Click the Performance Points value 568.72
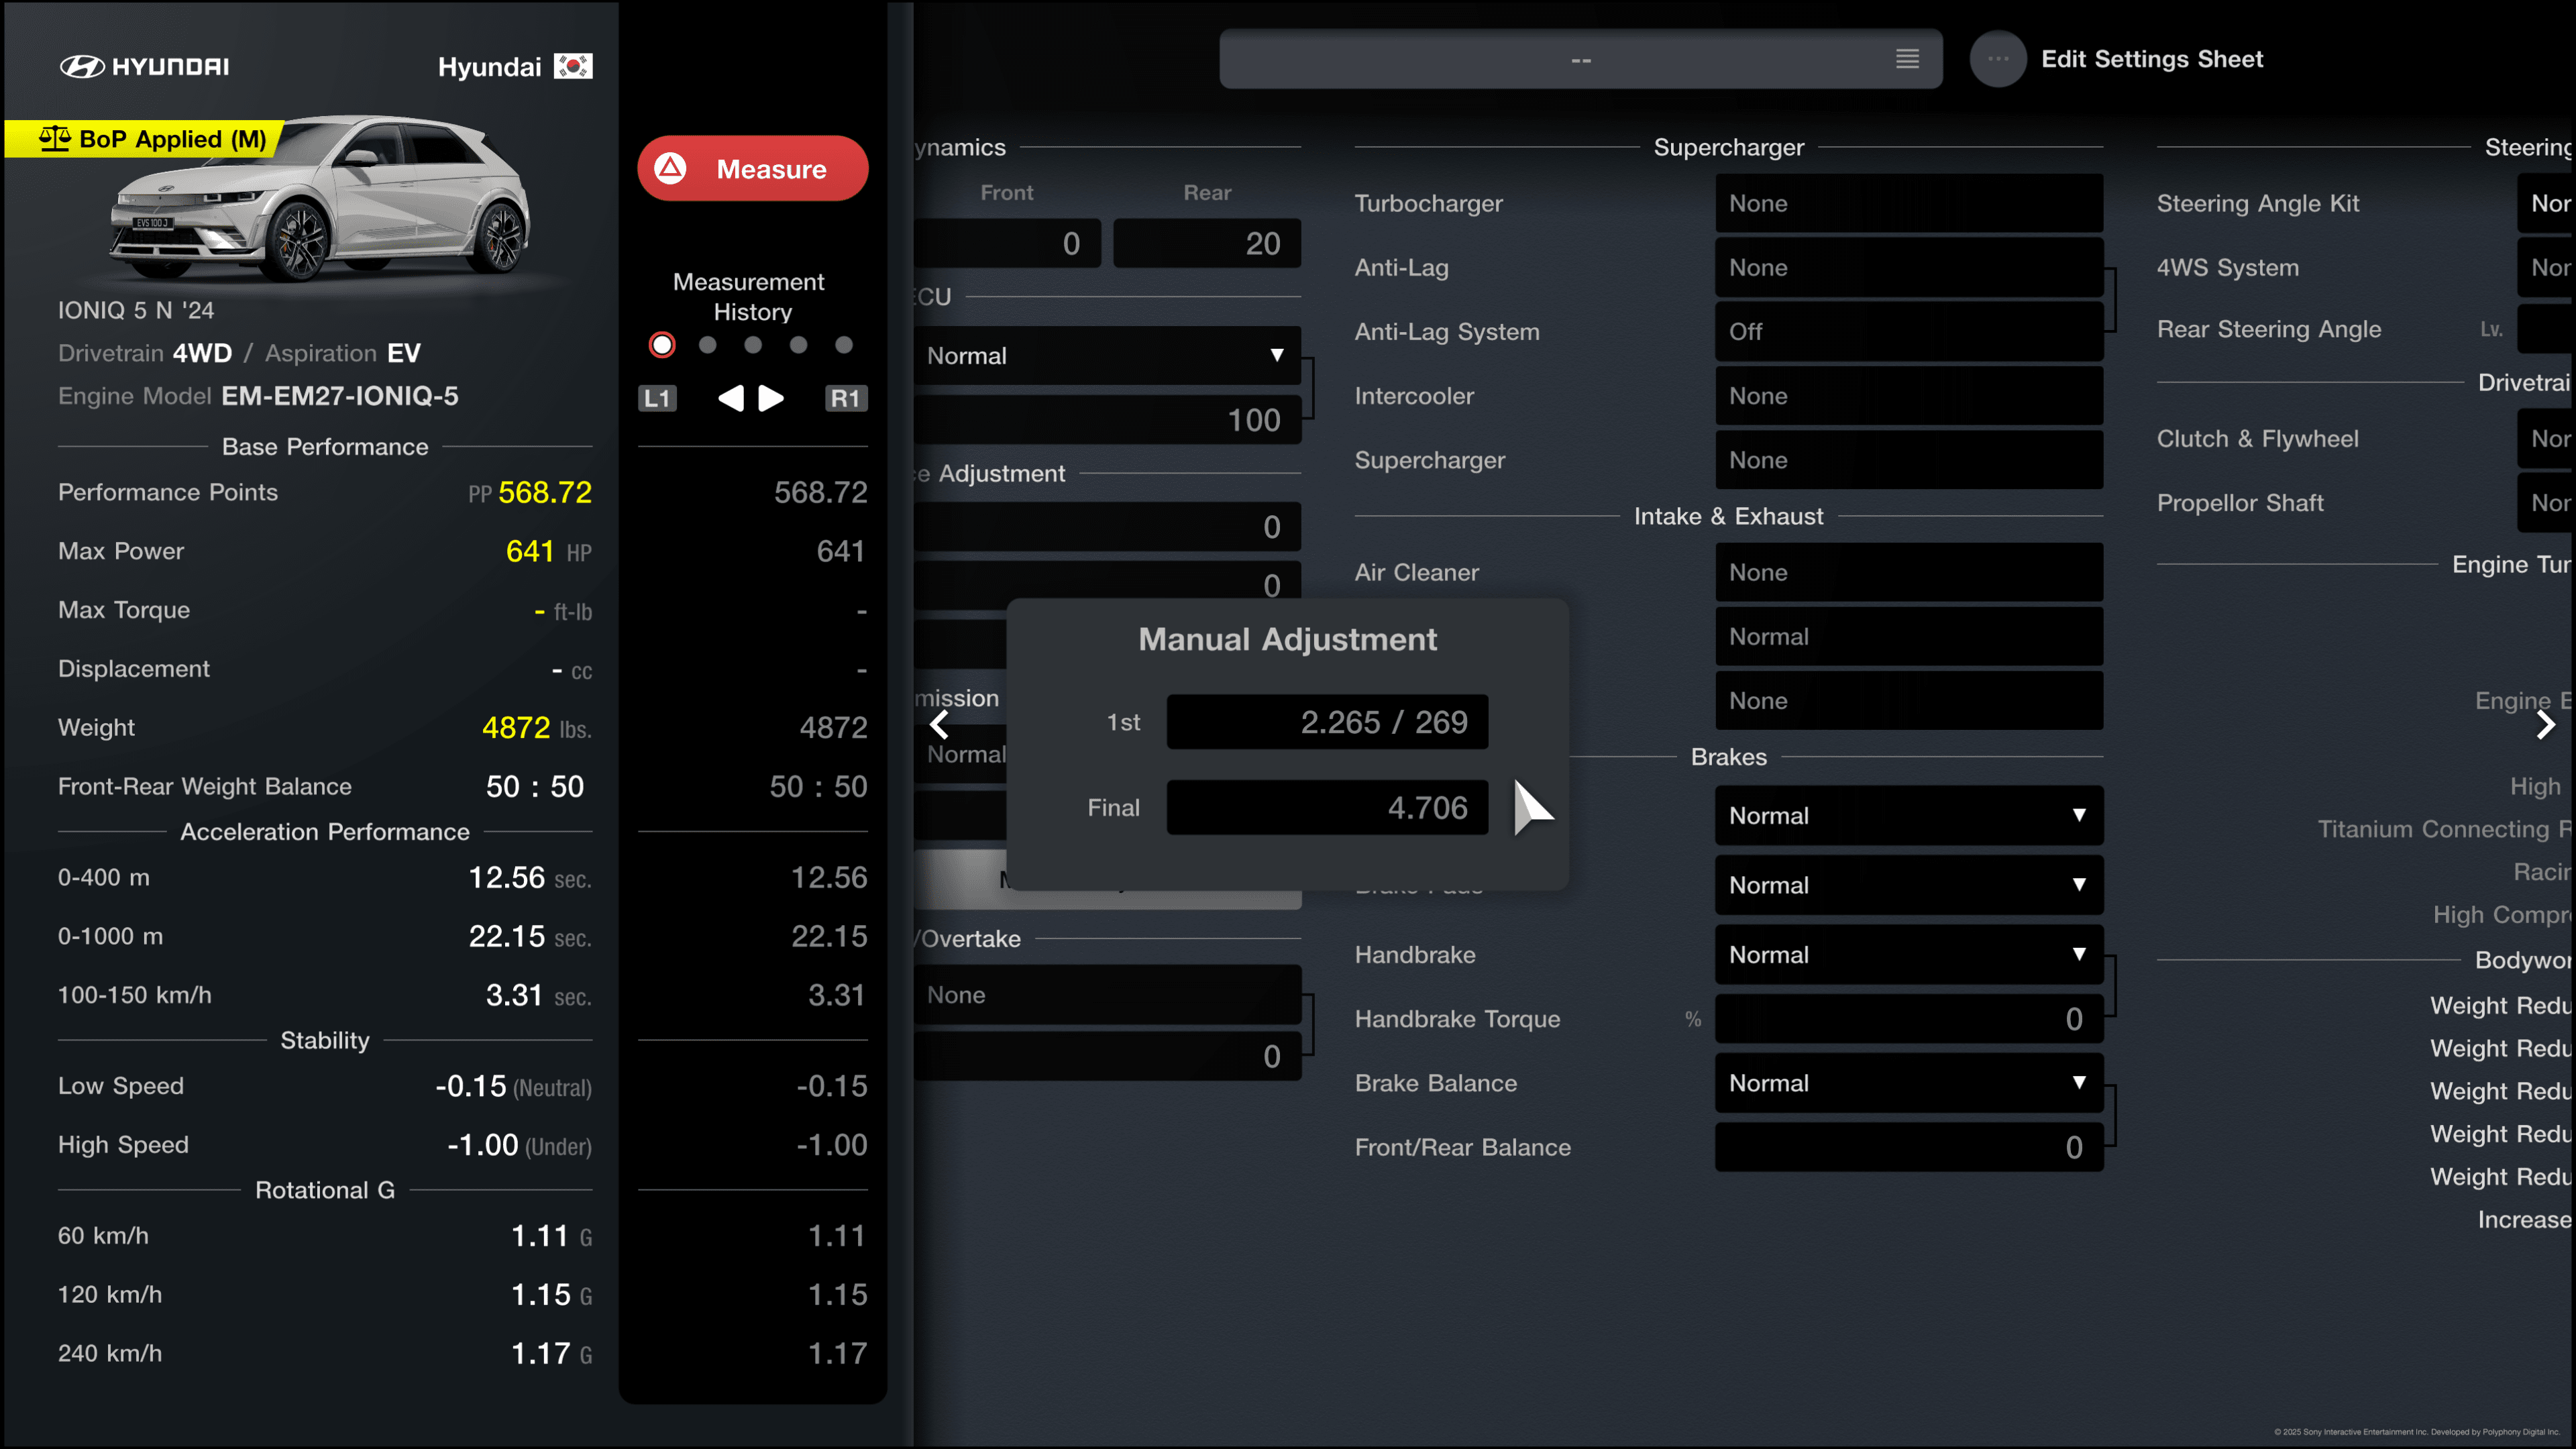Screen dimensions: 2576x1449 (544, 492)
